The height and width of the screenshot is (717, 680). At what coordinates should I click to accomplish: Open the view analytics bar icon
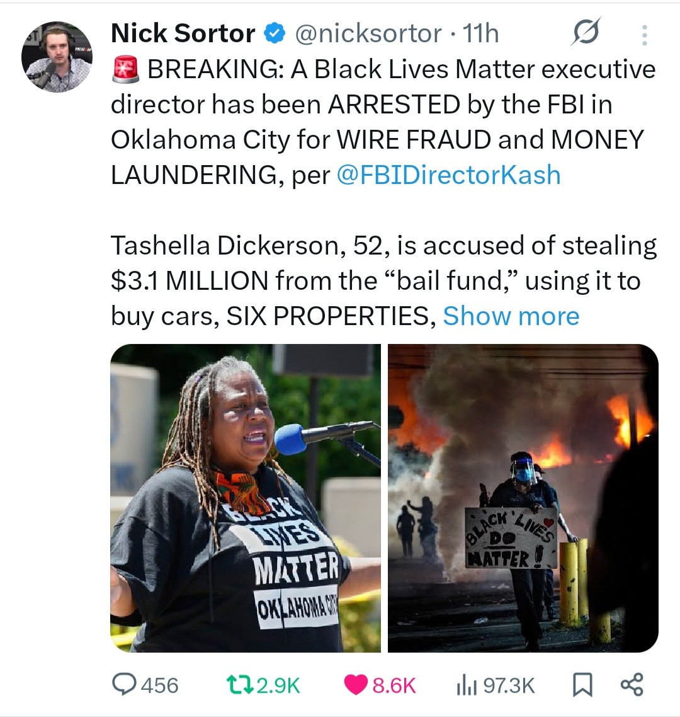(x=467, y=685)
